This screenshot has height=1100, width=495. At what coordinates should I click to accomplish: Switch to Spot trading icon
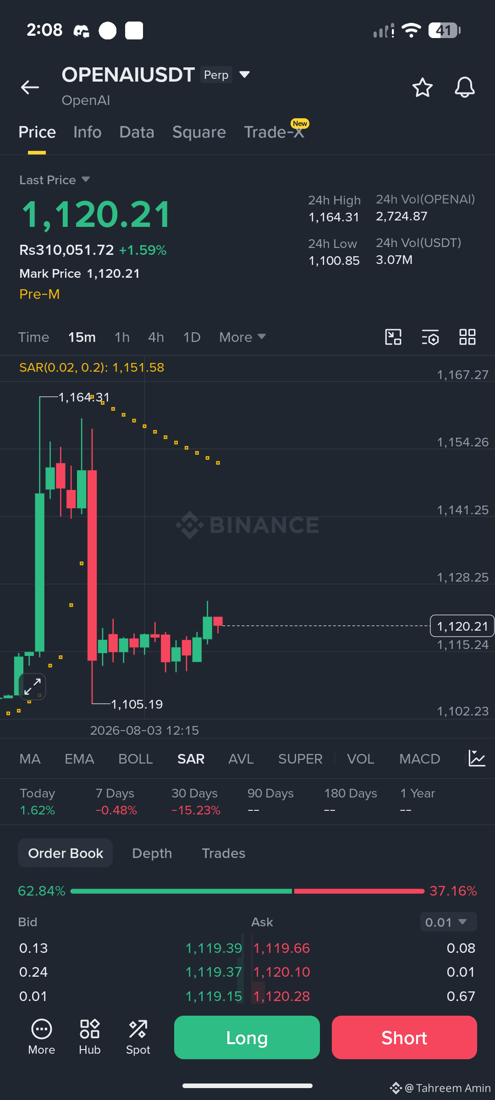[x=138, y=1038]
